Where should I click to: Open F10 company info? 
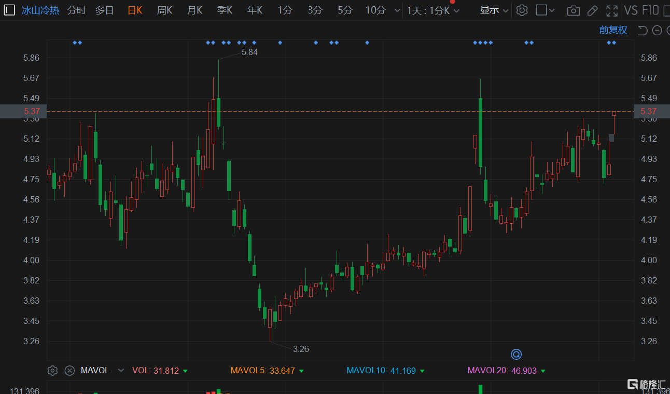(x=650, y=10)
